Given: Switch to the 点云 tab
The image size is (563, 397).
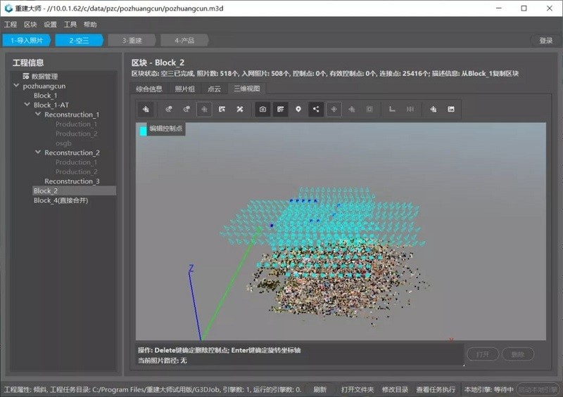Looking at the screenshot, I should pos(214,89).
